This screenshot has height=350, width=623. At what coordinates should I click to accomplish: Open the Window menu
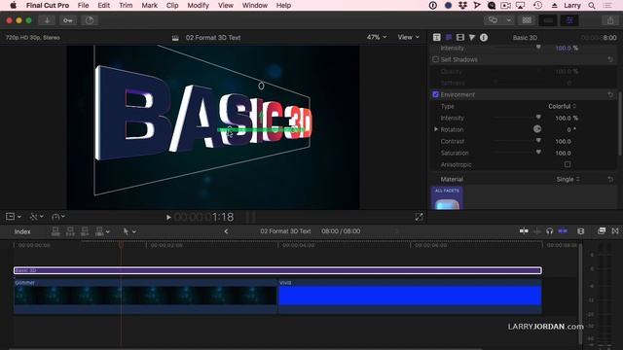[x=255, y=6]
